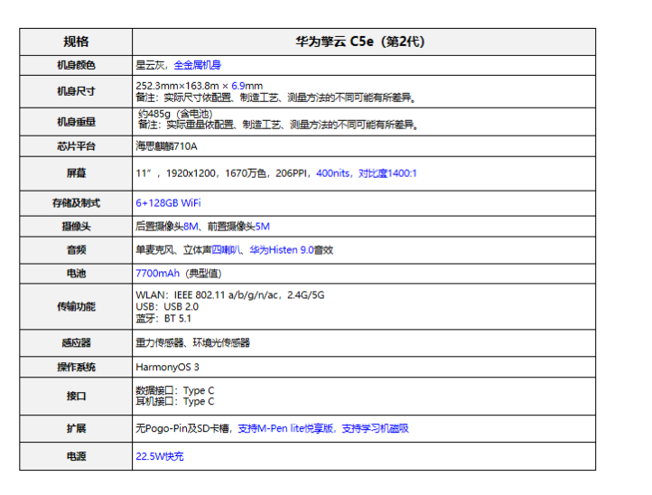The image size is (652, 495).
Task: Click the 重力传感器、环境光传感器 cell
Action: pos(192,342)
